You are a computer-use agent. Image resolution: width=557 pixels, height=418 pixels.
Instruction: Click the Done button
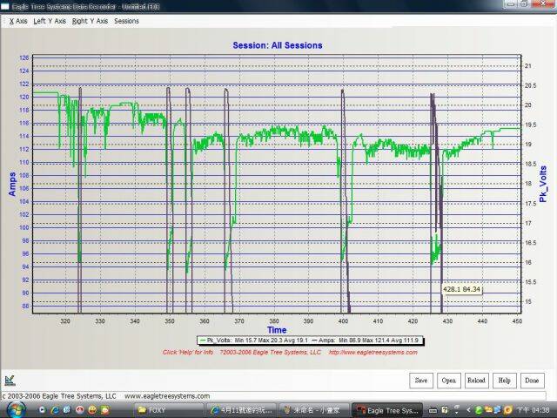coord(532,381)
